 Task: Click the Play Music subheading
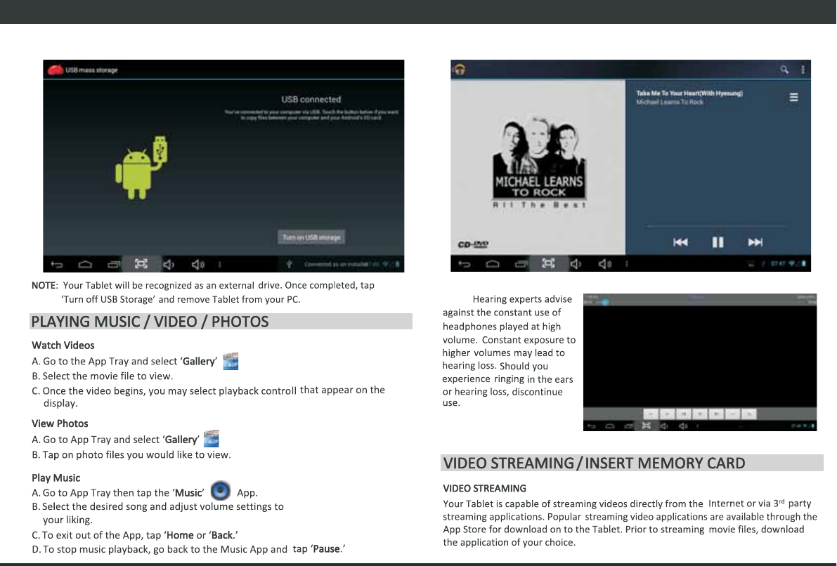(x=56, y=478)
